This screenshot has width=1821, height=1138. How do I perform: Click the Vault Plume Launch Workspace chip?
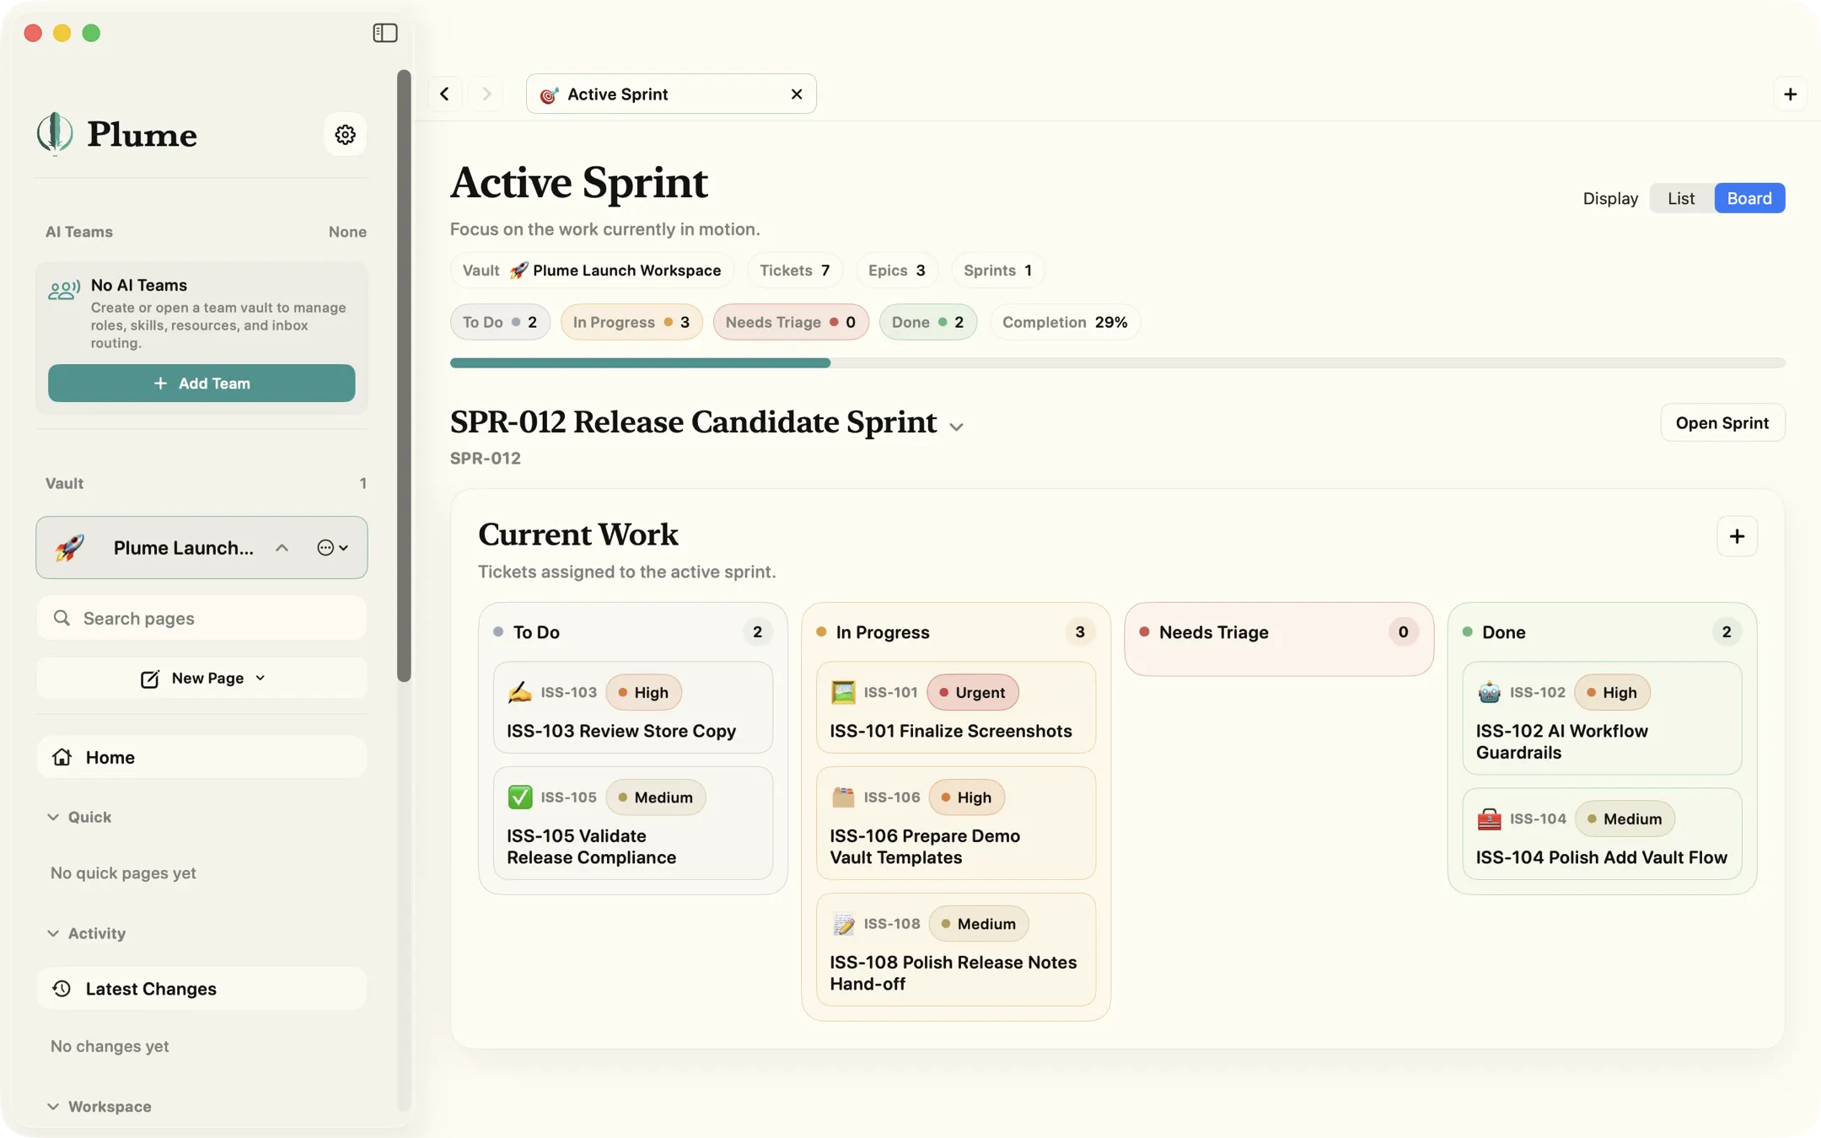click(x=592, y=271)
